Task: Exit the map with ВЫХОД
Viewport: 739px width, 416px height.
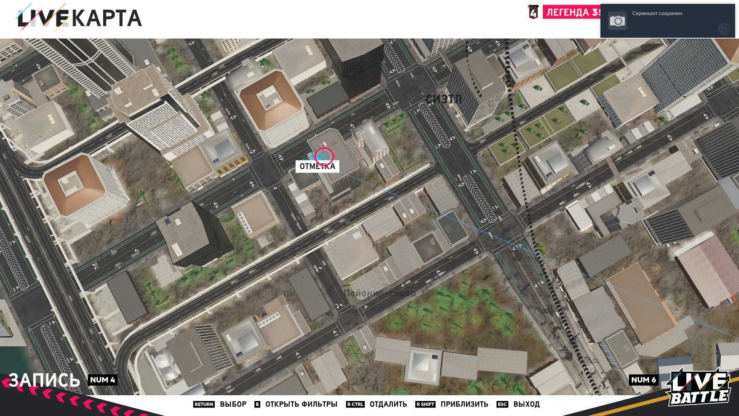Action: pyautogui.click(x=526, y=404)
